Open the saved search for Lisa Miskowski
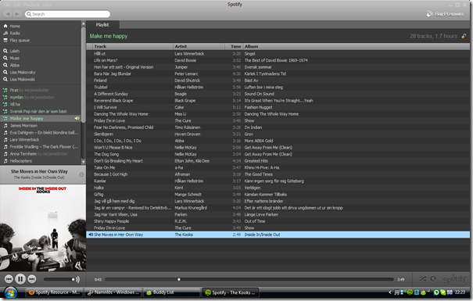 (23, 79)
